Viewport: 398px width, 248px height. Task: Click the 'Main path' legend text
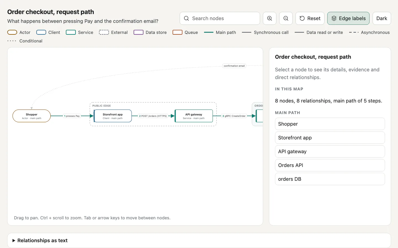[226, 33]
